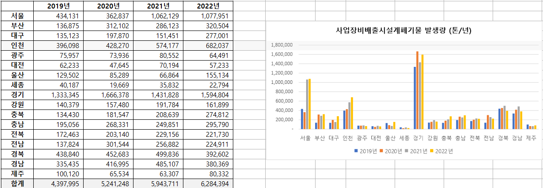Click the 1,000,000 axis label
Viewport: 543px width, 188px height.
coord(283,82)
